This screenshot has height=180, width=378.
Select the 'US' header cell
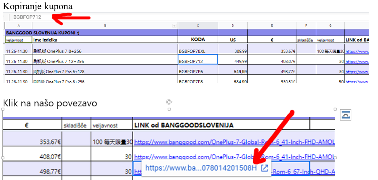tap(233, 40)
